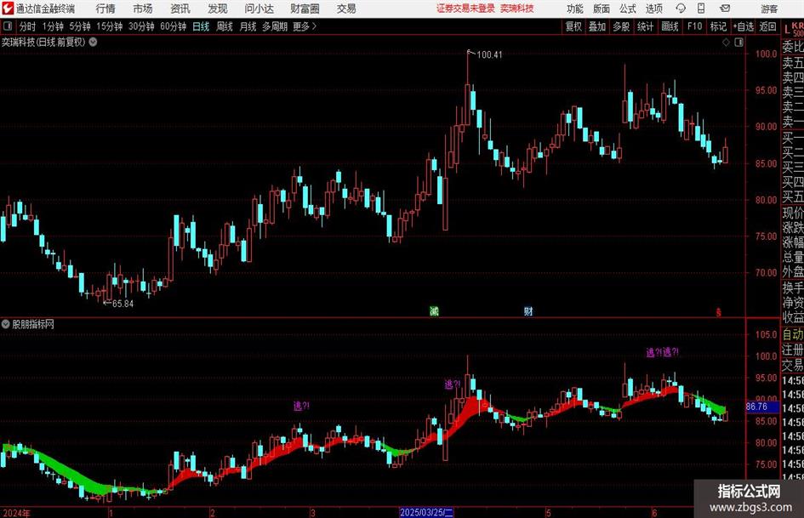
Task: Click the 证券交易未登录 login status link
Action: point(465,9)
